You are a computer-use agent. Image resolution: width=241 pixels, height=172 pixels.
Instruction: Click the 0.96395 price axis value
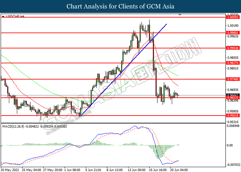coord(233,100)
